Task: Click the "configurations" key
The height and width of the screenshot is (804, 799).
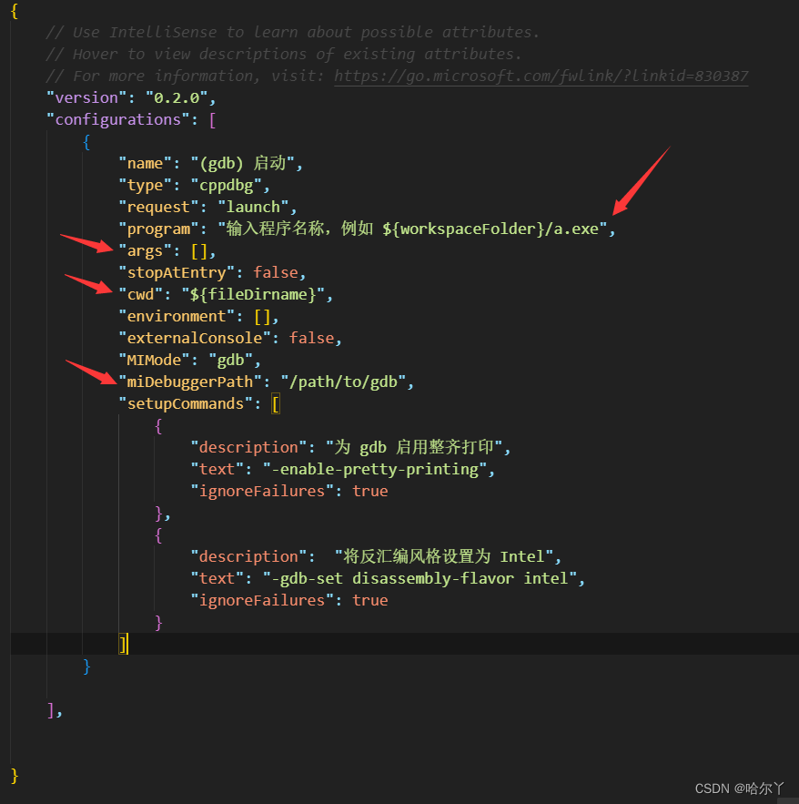Action: point(118,119)
